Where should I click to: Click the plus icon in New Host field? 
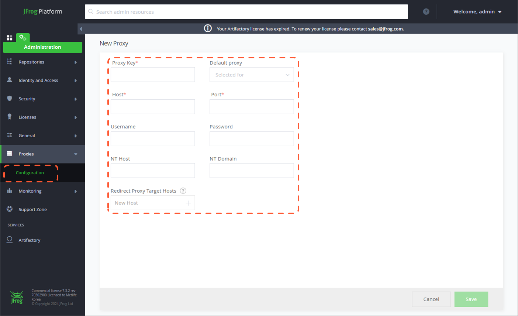(188, 203)
